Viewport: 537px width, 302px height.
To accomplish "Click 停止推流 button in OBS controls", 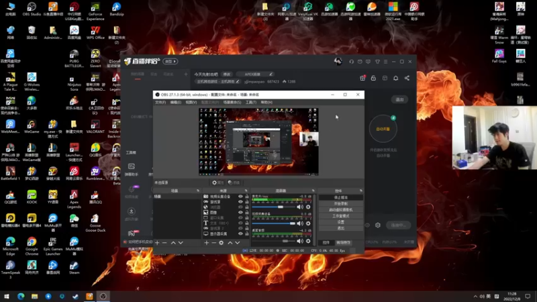I will [x=341, y=197].
